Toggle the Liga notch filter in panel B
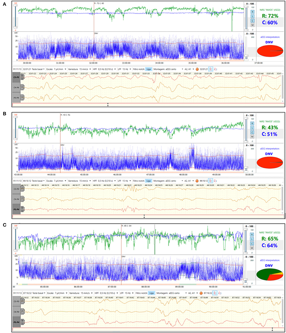Image resolution: width=286 pixels, height=333 pixels. tap(149, 181)
